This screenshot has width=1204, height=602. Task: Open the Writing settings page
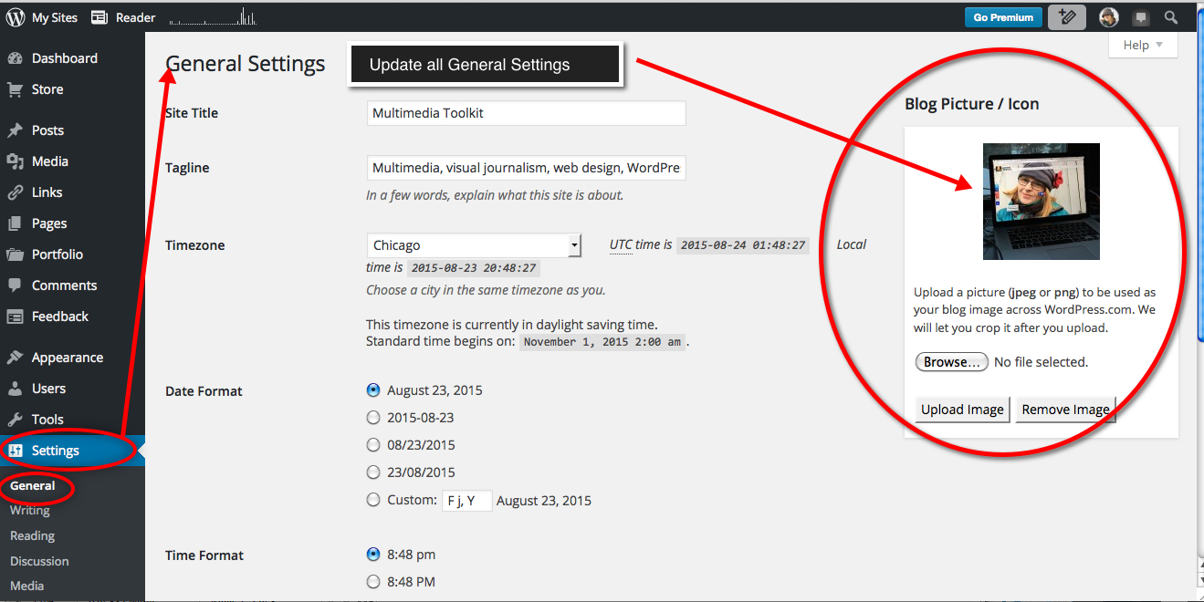click(29, 510)
